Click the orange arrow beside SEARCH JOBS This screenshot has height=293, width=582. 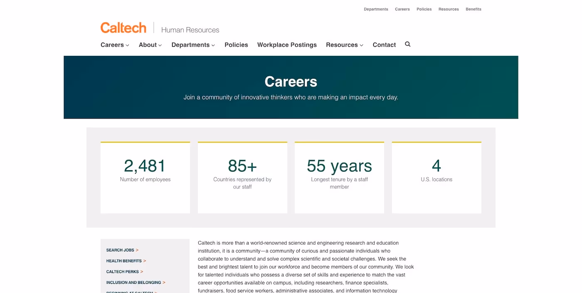[x=137, y=250]
